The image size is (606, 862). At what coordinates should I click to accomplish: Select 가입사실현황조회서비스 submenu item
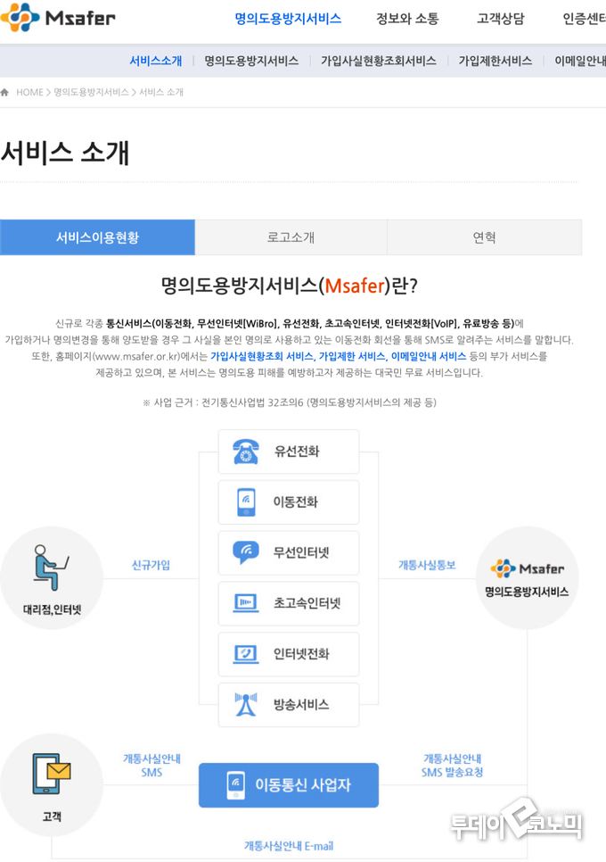coord(379,61)
